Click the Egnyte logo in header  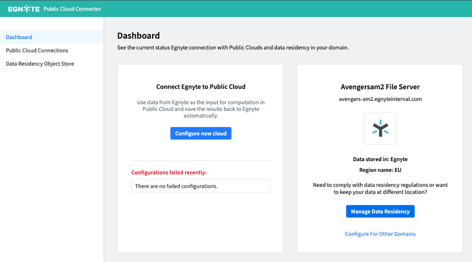click(x=24, y=8)
